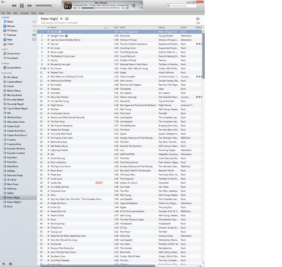
Task: Open the arrow menu next to Straight Lines
Action: [x=66, y=36]
